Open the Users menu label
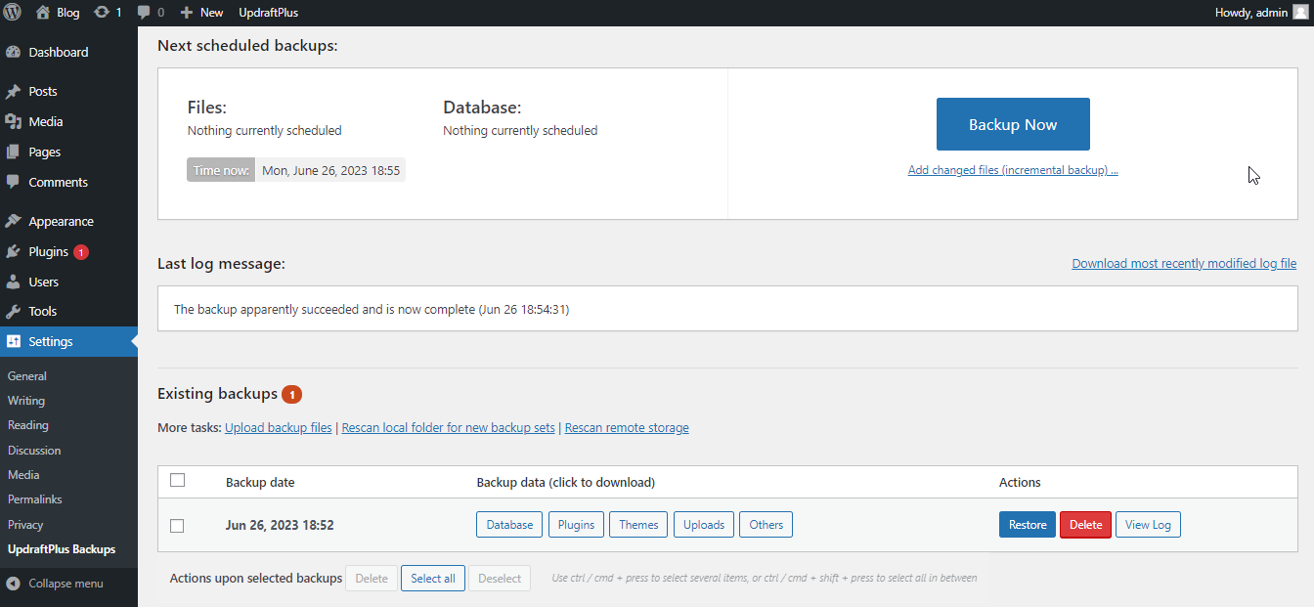The image size is (1314, 607). [x=44, y=282]
